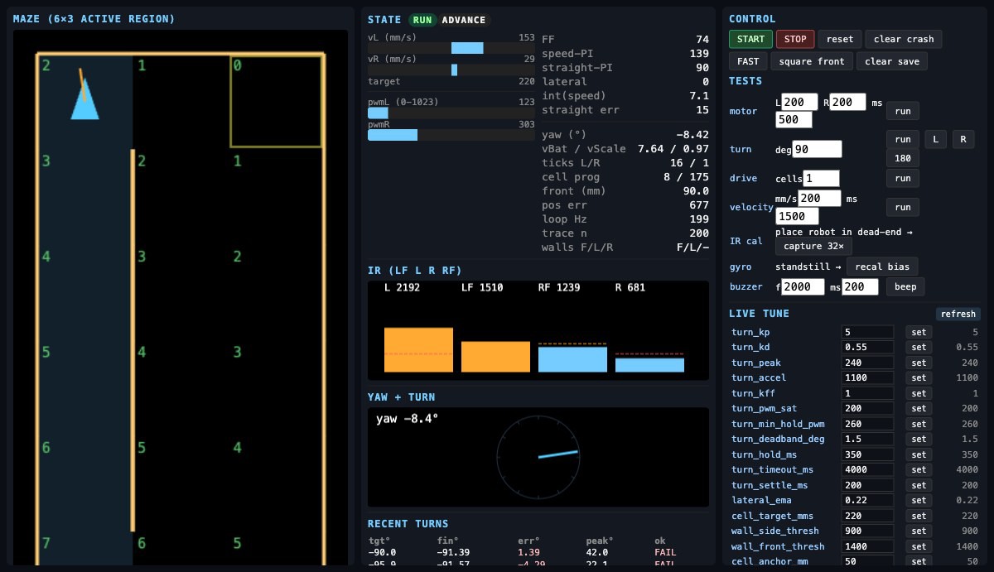Run the velocity test
Image resolution: width=994 pixels, height=572 pixels.
[902, 207]
